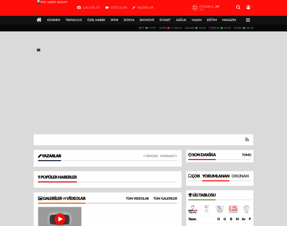287x226 pixels.
Task: Open Tüm Galeriler link
Action: tap(165, 199)
